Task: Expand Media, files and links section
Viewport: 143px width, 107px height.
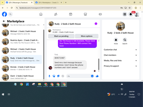Action: 120,60
